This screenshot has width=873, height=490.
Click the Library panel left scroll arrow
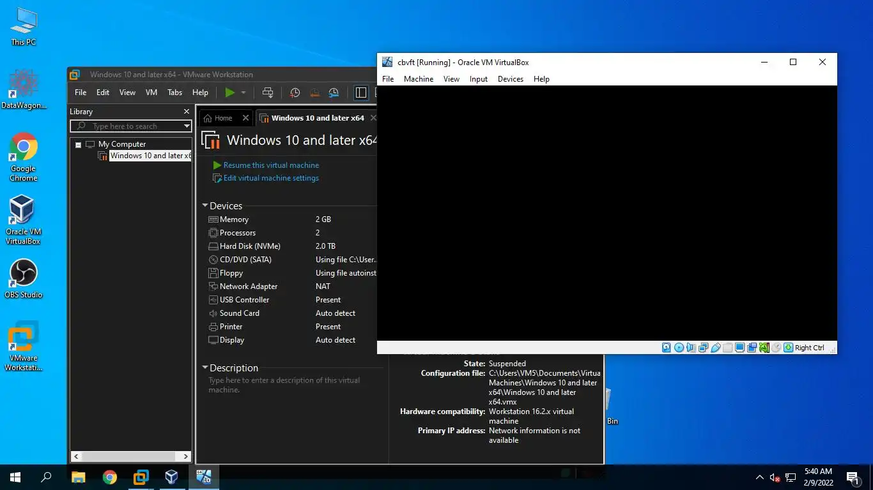76,456
